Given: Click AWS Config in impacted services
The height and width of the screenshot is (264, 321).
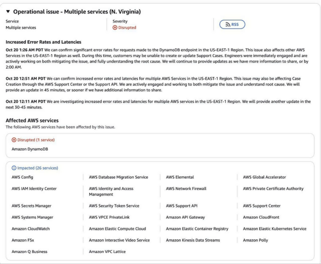Looking at the screenshot, I should 23,178.
